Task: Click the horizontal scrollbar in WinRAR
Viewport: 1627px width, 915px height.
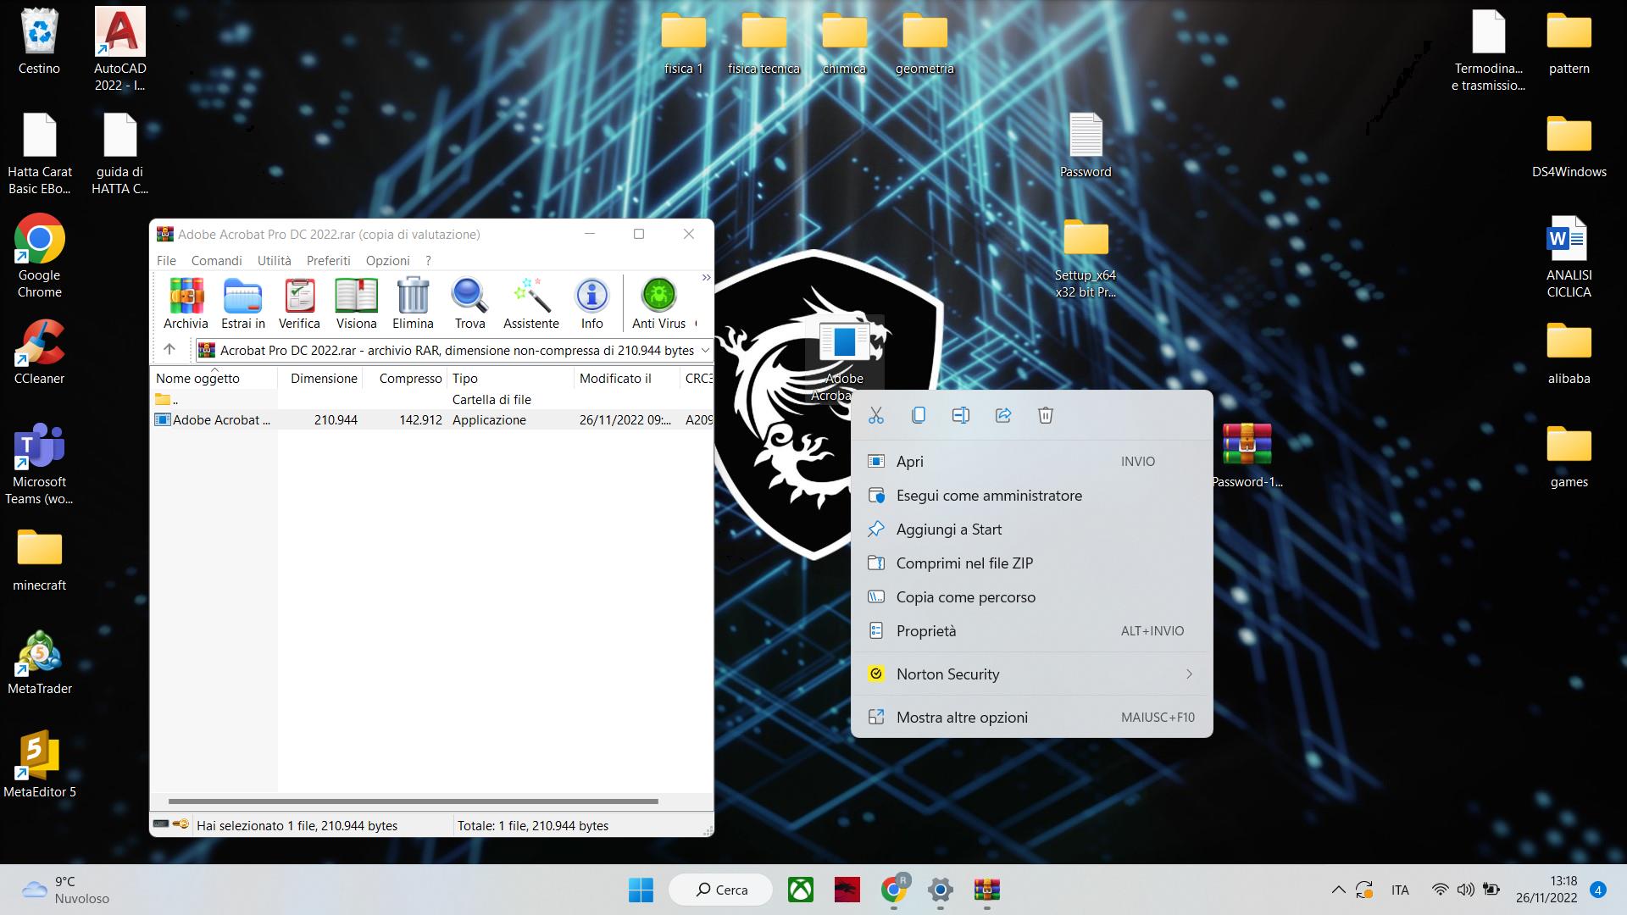Action: 413,801
